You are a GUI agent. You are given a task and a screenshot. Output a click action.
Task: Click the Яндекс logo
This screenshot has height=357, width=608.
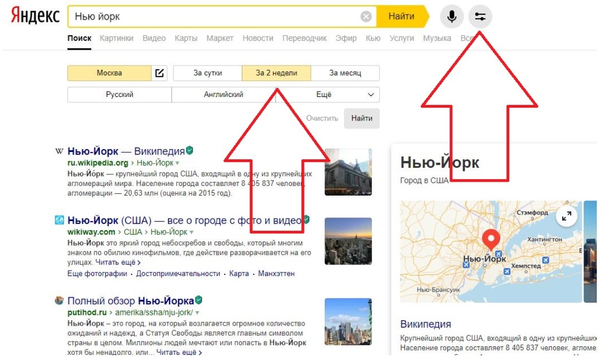coord(35,16)
